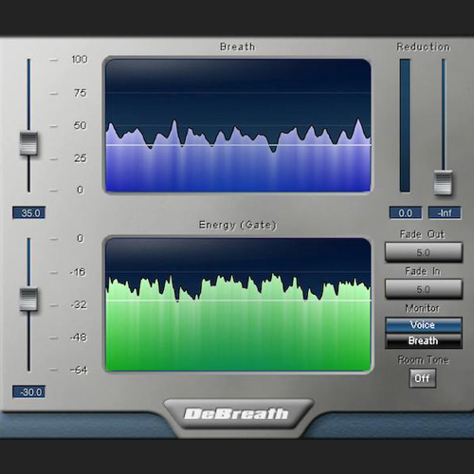Click the DeBreath logo badge
The width and height of the screenshot is (474, 474).
point(237,414)
